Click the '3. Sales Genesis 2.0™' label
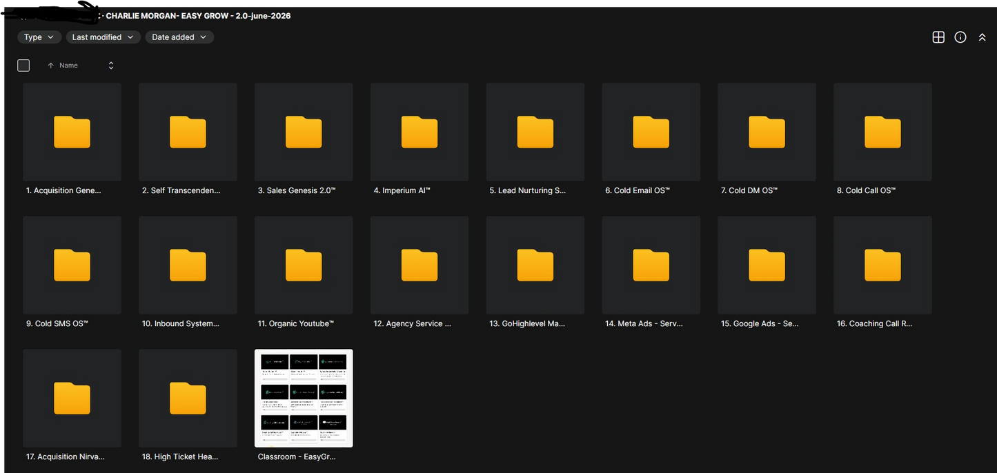This screenshot has width=997, height=473. 297,190
